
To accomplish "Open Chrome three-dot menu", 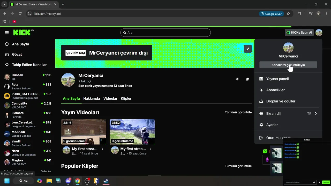I will (326, 14).
